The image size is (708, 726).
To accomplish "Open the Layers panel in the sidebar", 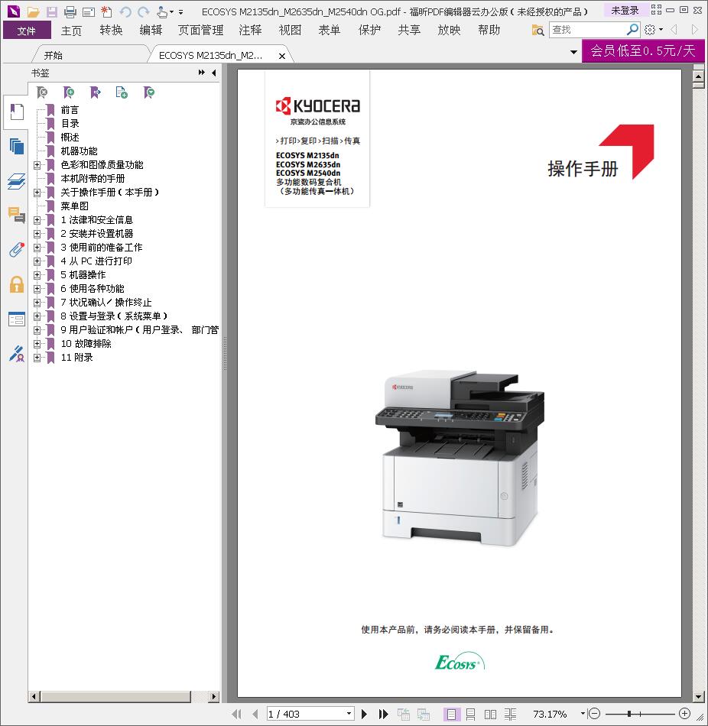I will pos(17,181).
